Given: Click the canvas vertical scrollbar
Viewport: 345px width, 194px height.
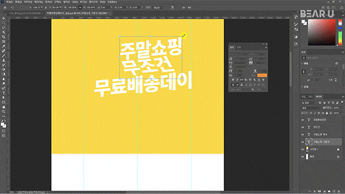Looking at the screenshot, I should pyautogui.click(x=291, y=70).
